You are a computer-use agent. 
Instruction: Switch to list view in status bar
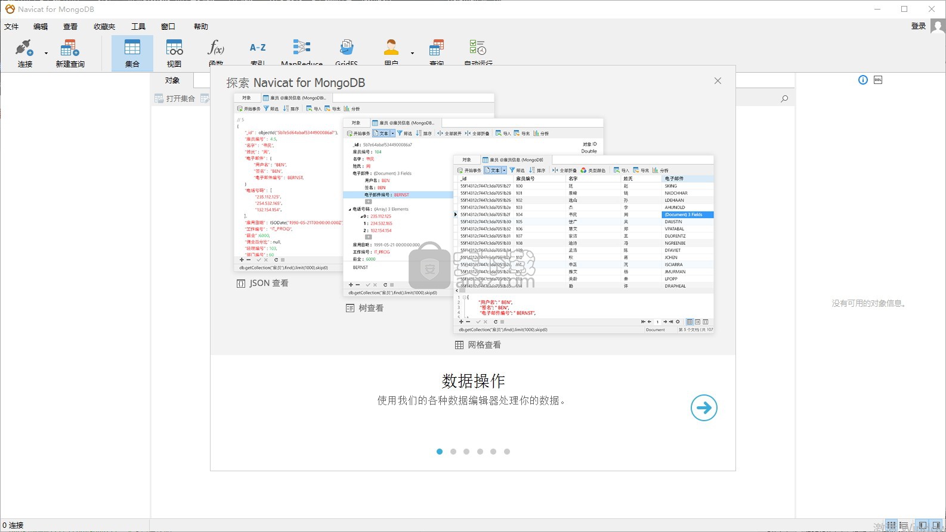tap(904, 525)
